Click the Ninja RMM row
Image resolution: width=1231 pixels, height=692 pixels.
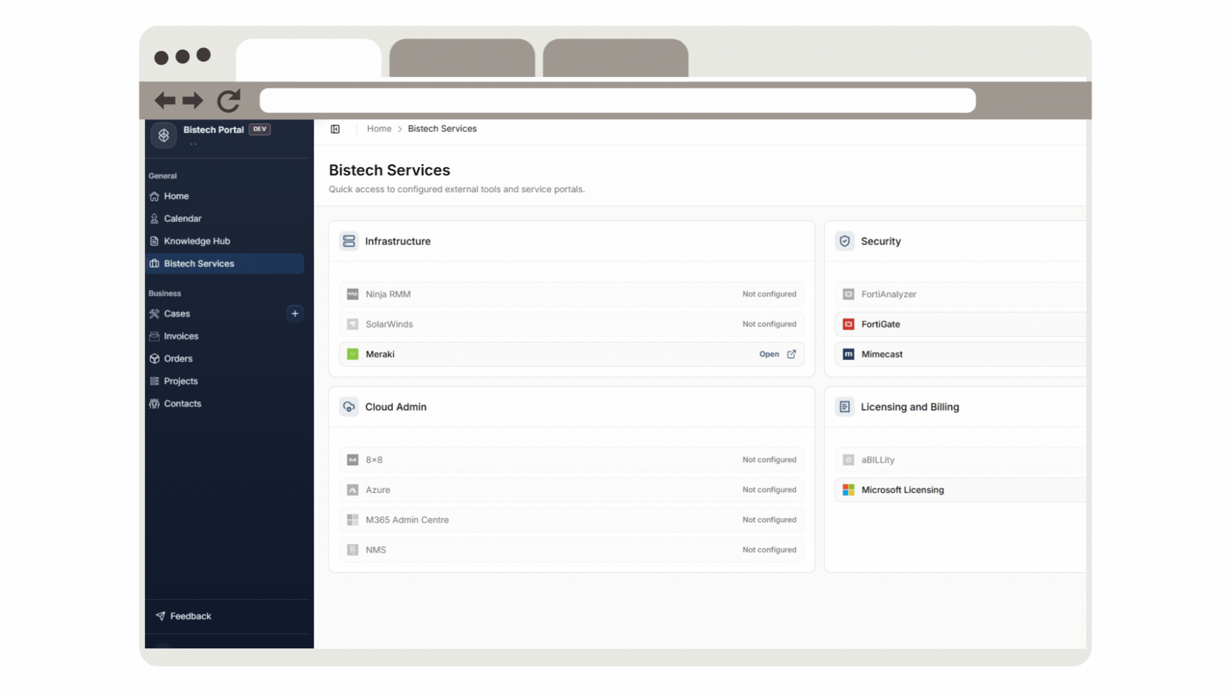tap(571, 294)
